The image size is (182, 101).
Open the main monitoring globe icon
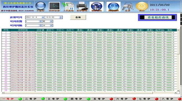click(40, 6)
